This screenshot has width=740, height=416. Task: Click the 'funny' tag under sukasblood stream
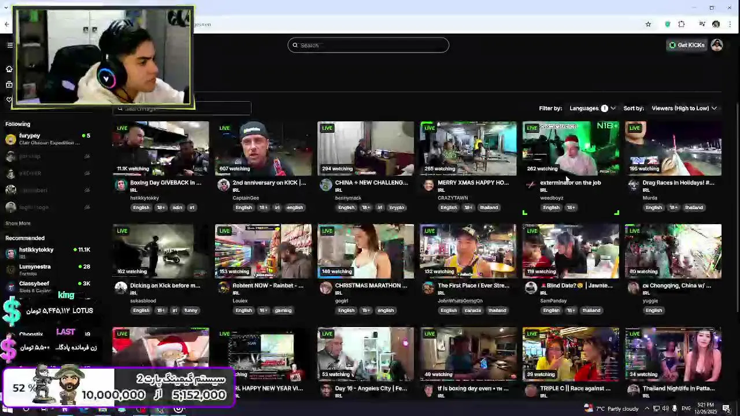click(x=191, y=310)
